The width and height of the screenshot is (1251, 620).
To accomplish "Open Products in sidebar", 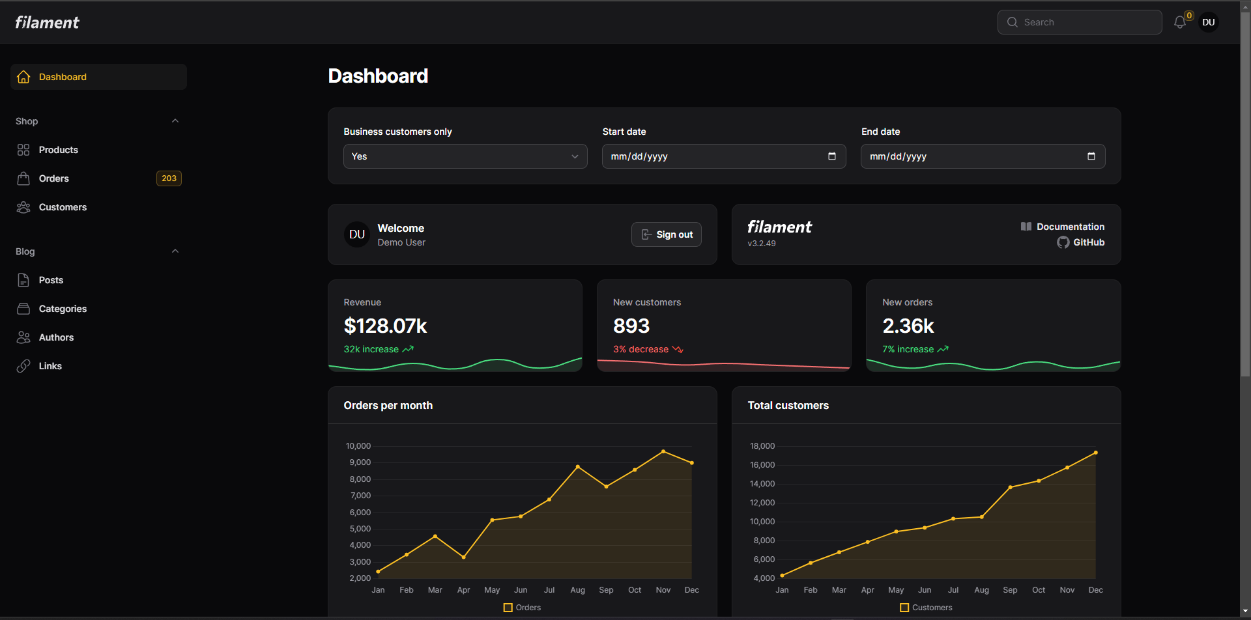I will tap(98, 150).
